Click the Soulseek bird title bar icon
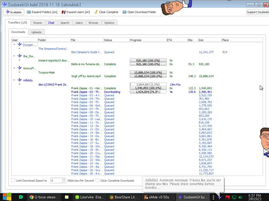 point(4,4)
